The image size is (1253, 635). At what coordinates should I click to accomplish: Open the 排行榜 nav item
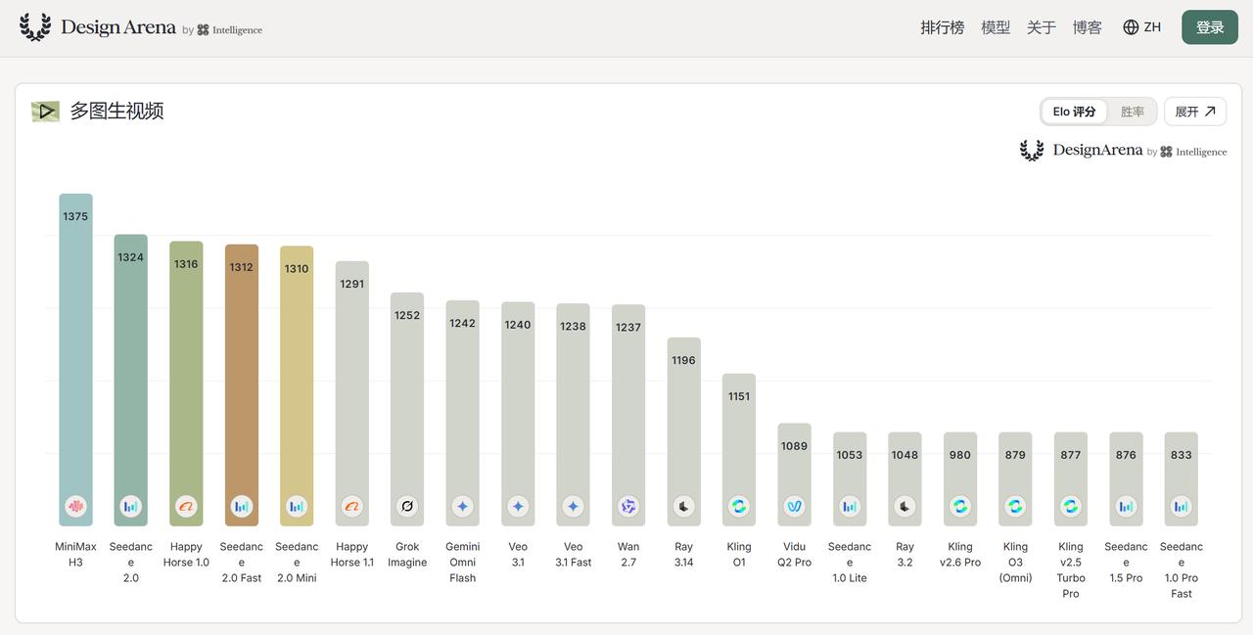pos(943,27)
